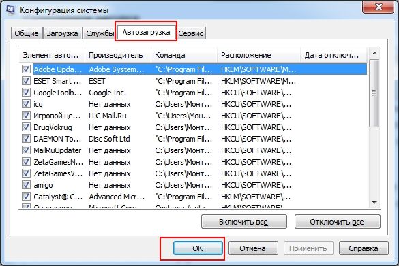The image size is (399, 266).
Task: Switch to the Общие tab
Action: click(27, 33)
